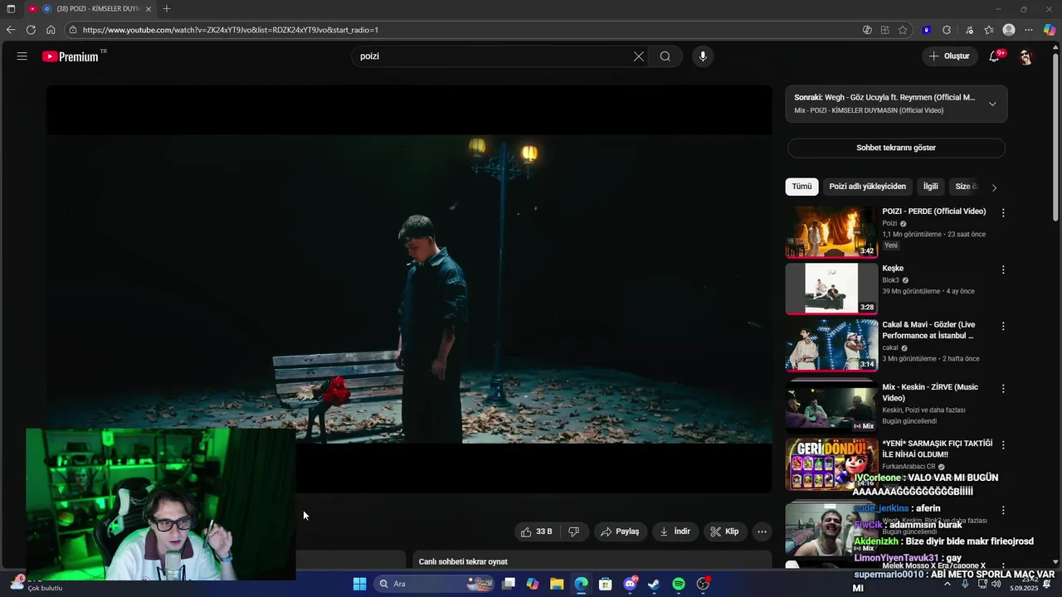Screen dimensions: 1062x597
Task: Open split screen icon in address bar
Action: [885, 30]
